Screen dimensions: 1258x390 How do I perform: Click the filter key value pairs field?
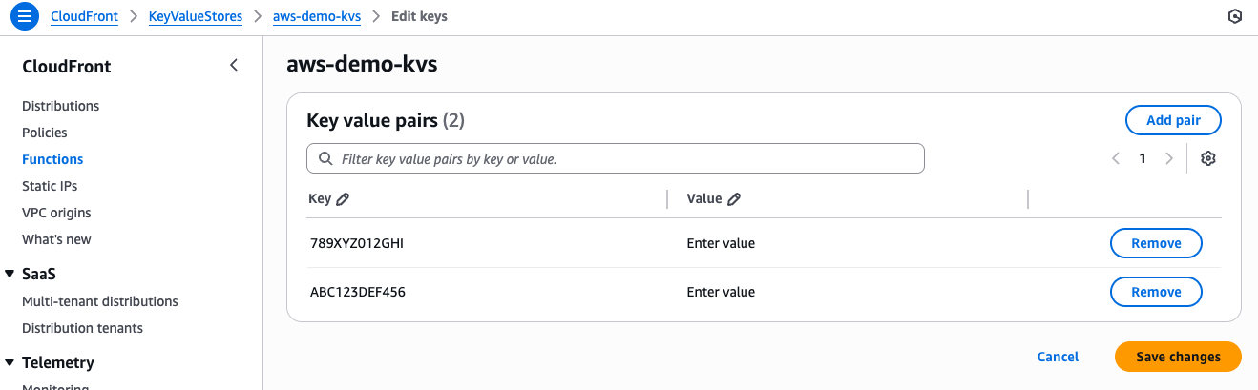[616, 158]
